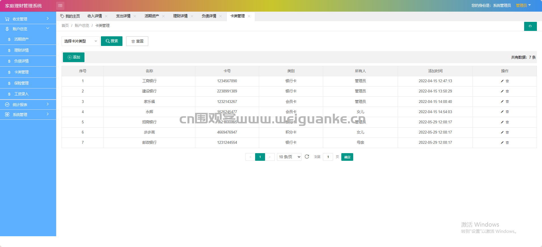Click the green refresh button top right

tap(530, 26)
